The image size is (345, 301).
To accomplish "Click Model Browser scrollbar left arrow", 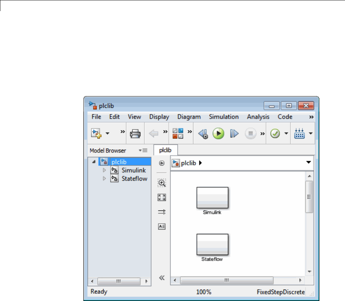I will tap(92, 281).
